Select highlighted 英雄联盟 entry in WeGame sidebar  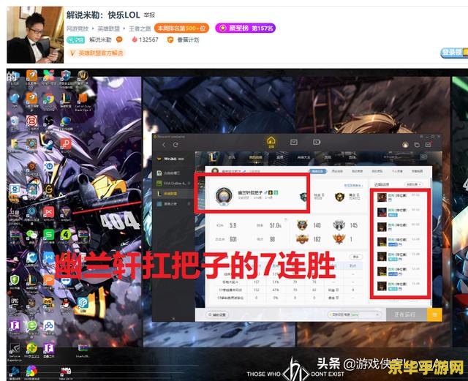coord(173,194)
